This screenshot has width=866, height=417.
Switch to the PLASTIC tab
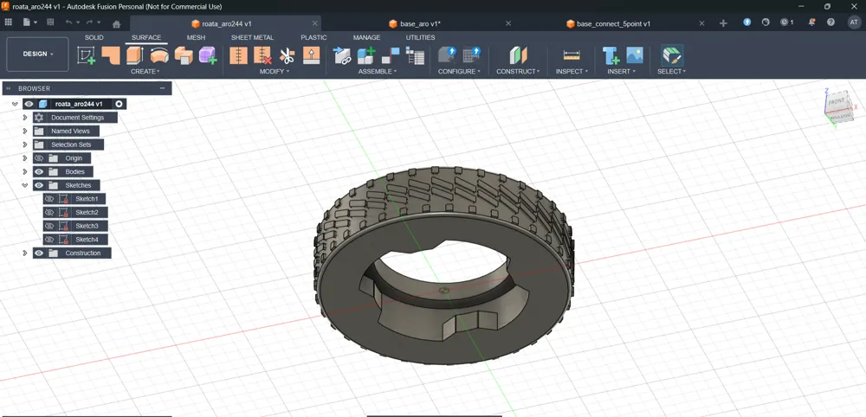[313, 37]
